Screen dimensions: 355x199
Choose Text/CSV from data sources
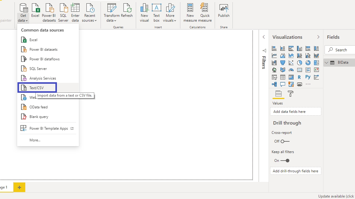click(x=37, y=88)
